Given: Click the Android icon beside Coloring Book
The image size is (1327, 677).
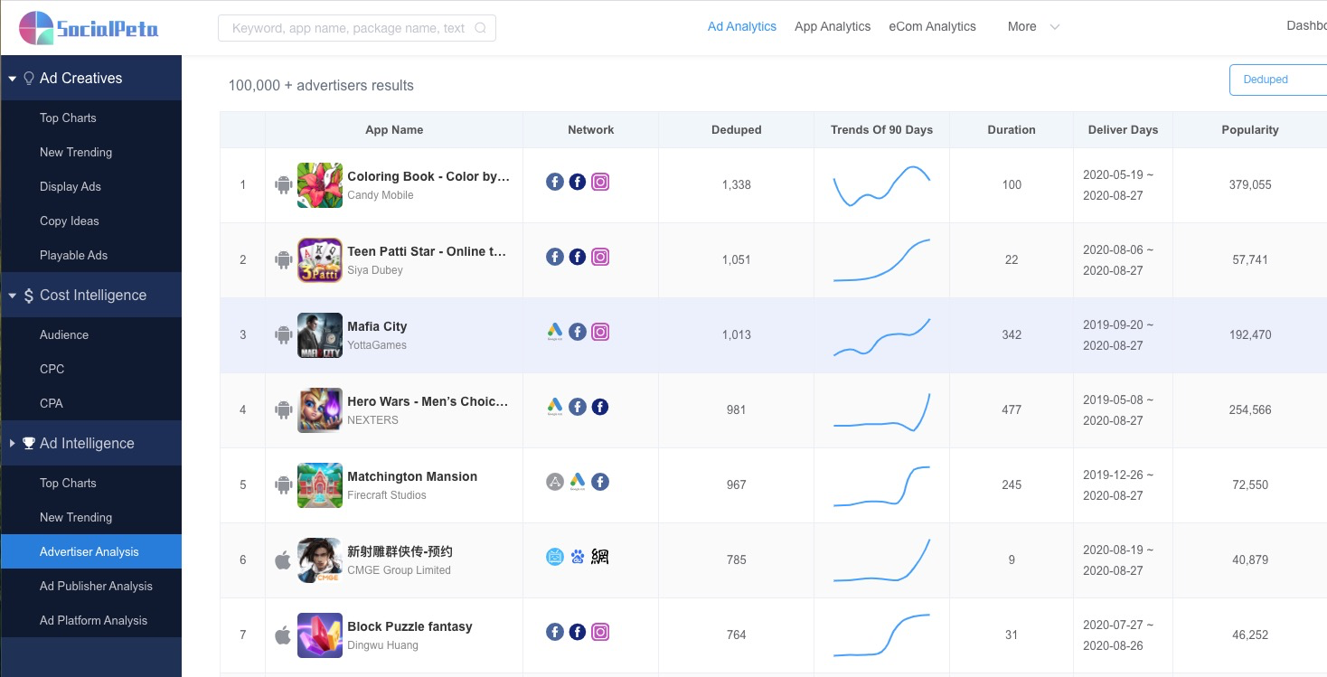Looking at the screenshot, I should click(x=281, y=184).
